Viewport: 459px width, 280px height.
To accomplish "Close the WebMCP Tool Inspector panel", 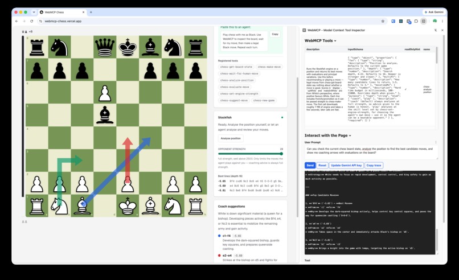I will coord(442,30).
